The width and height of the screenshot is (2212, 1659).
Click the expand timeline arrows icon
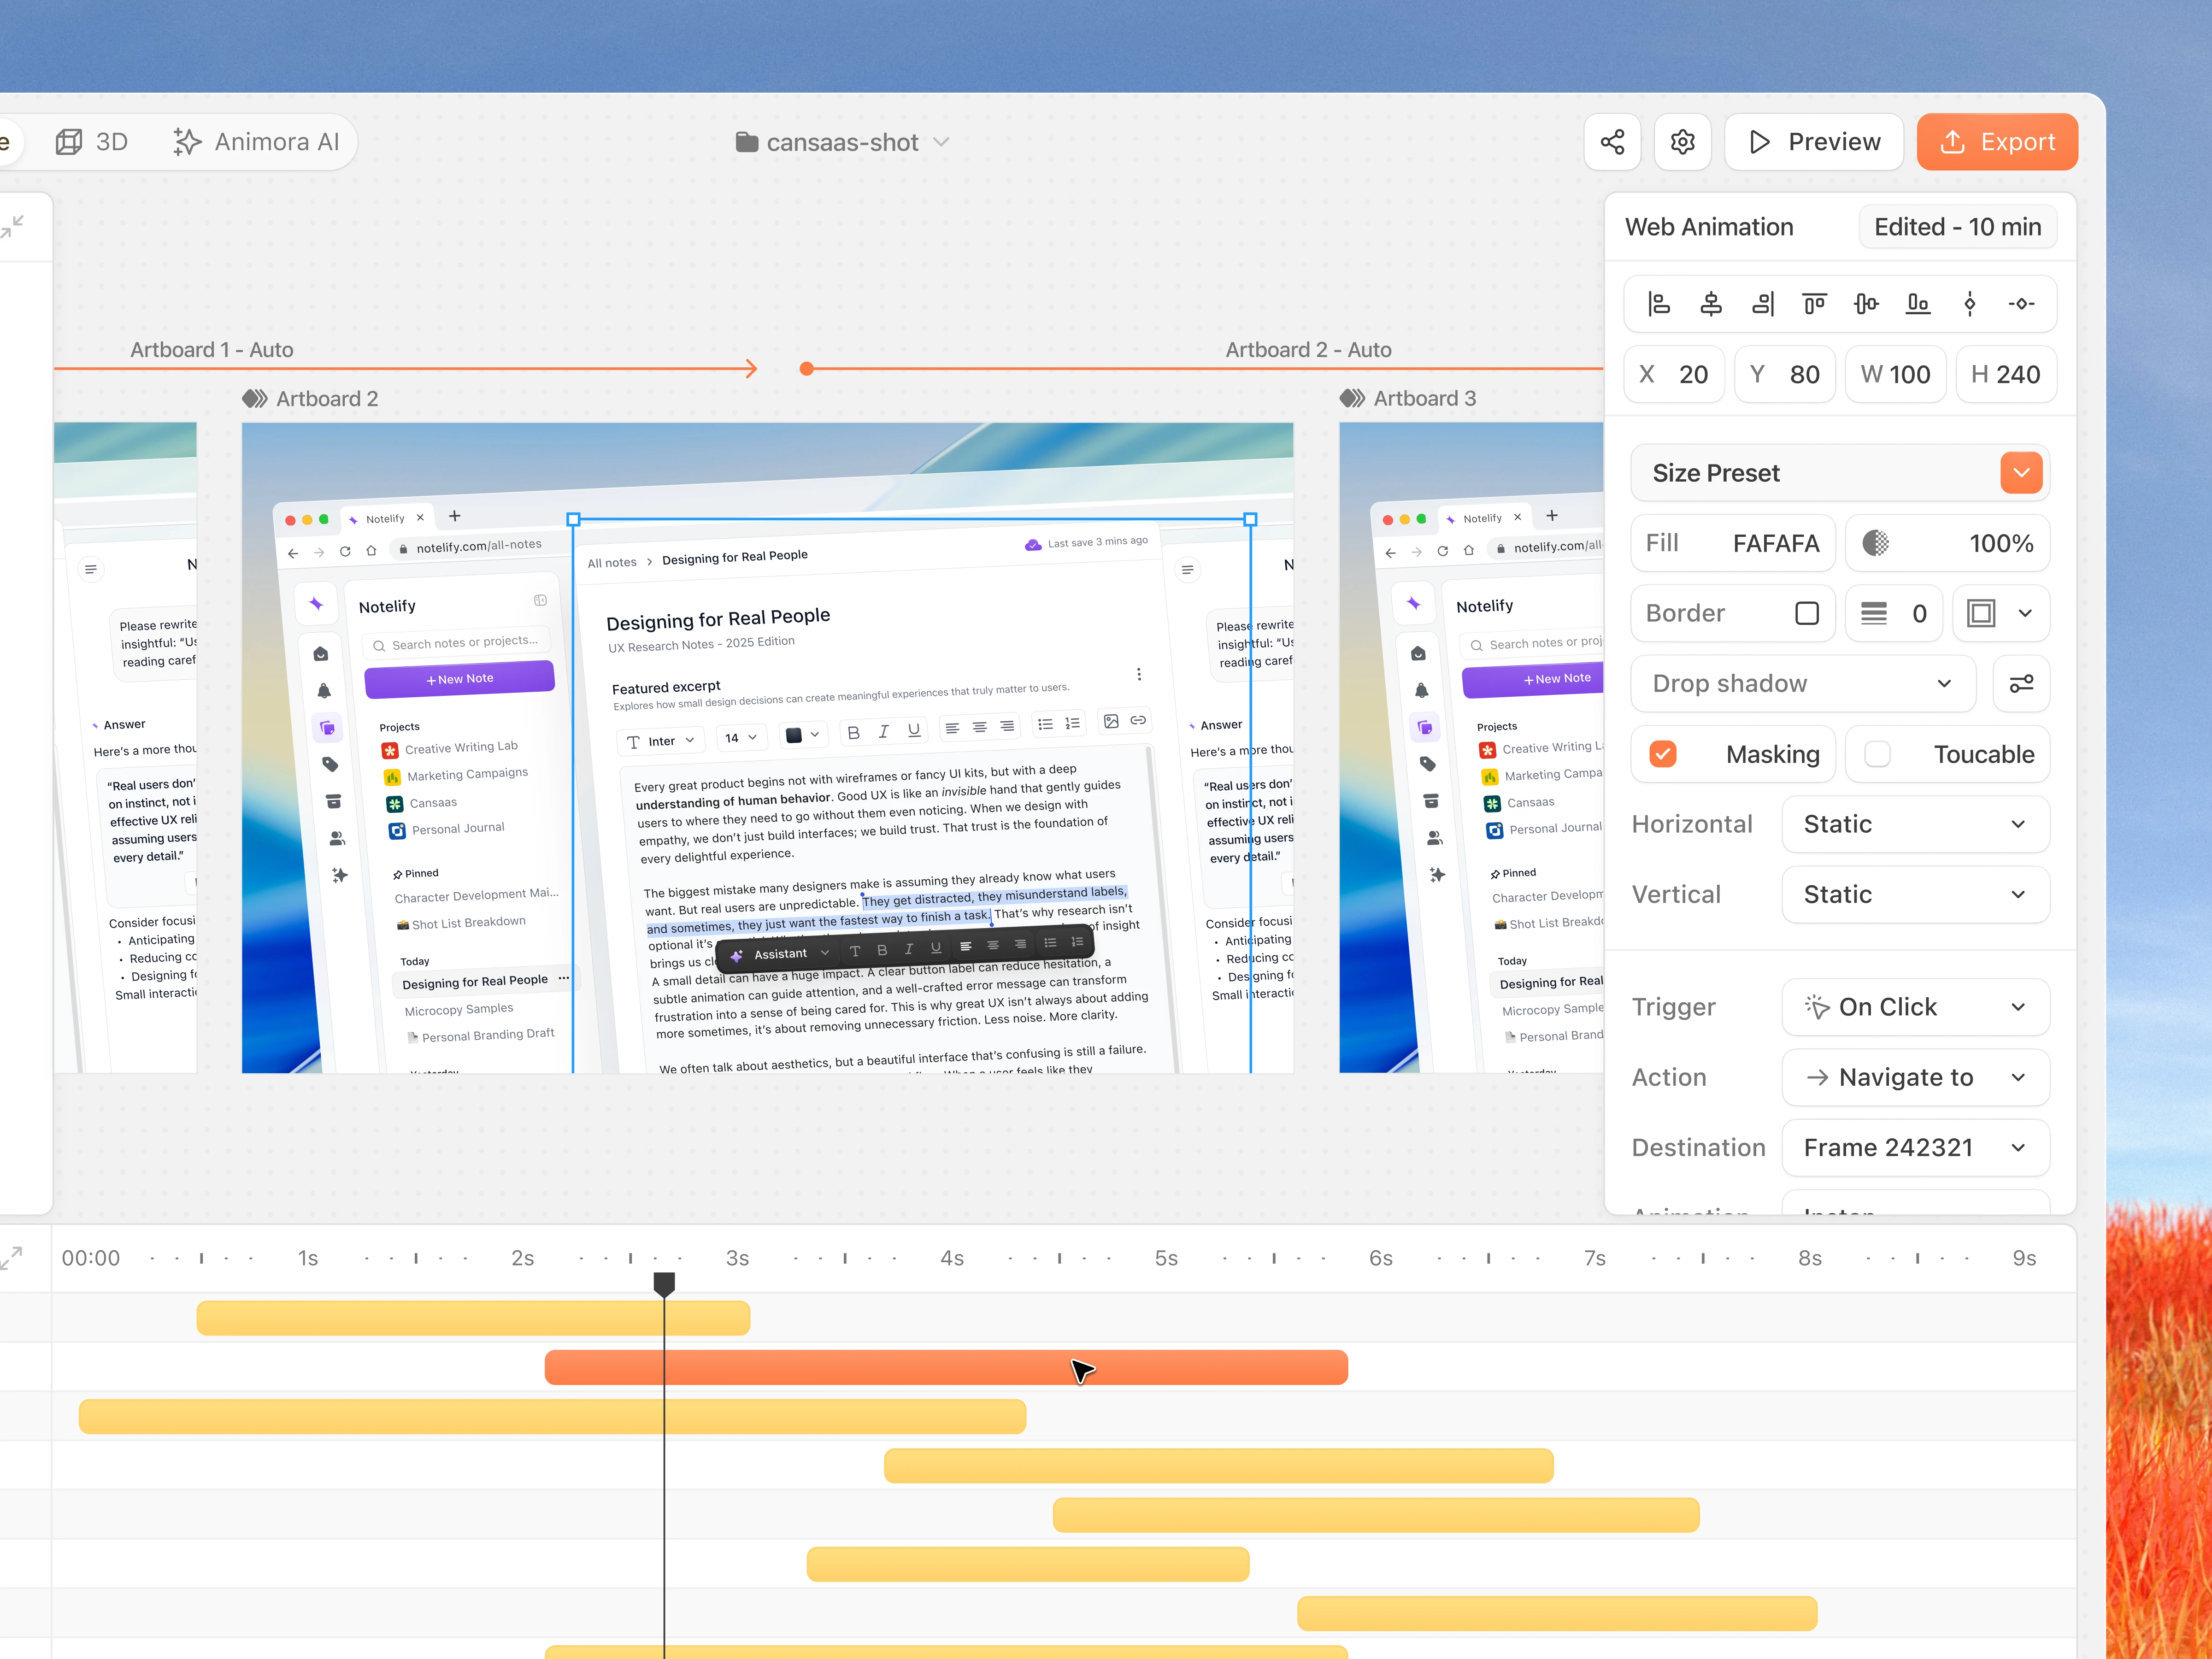pyautogui.click(x=12, y=1258)
